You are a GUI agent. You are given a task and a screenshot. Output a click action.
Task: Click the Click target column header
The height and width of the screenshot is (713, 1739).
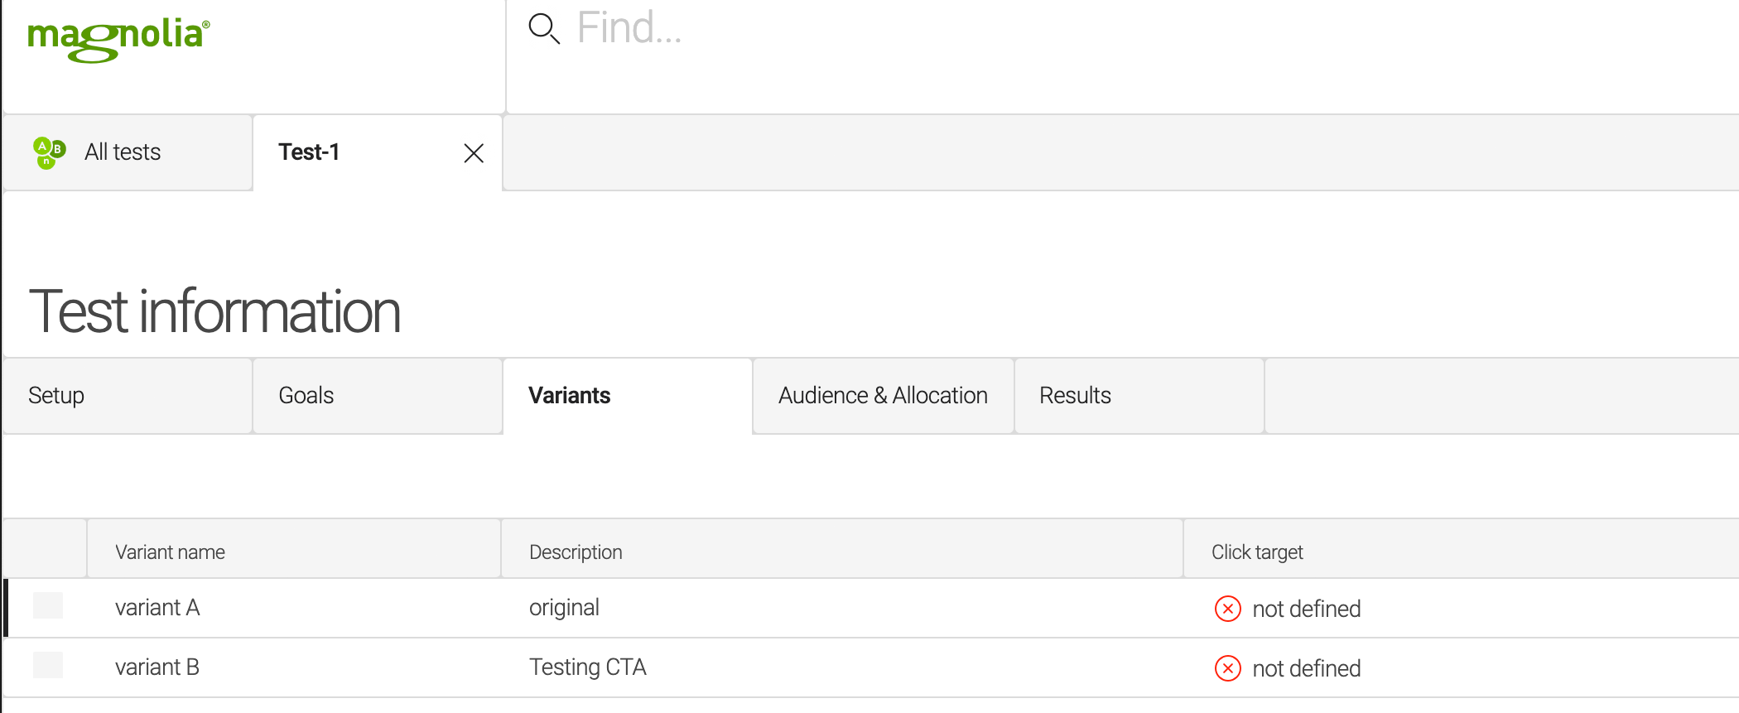(1257, 552)
